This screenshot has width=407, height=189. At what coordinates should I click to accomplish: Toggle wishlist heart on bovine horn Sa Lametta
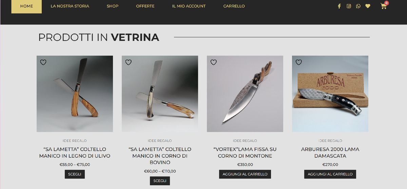coord(129,62)
